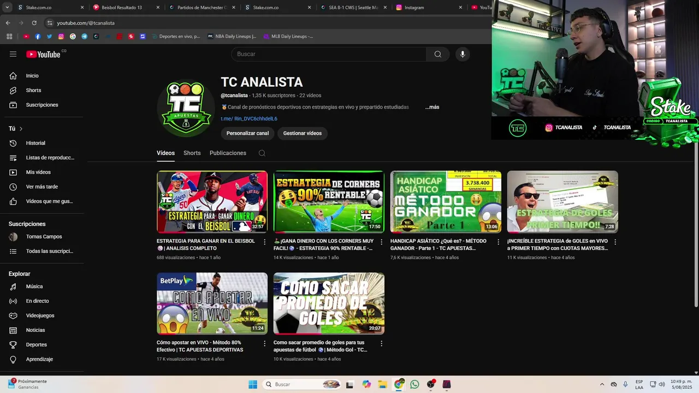
Task: Expand channel description with ...más
Action: (432, 107)
